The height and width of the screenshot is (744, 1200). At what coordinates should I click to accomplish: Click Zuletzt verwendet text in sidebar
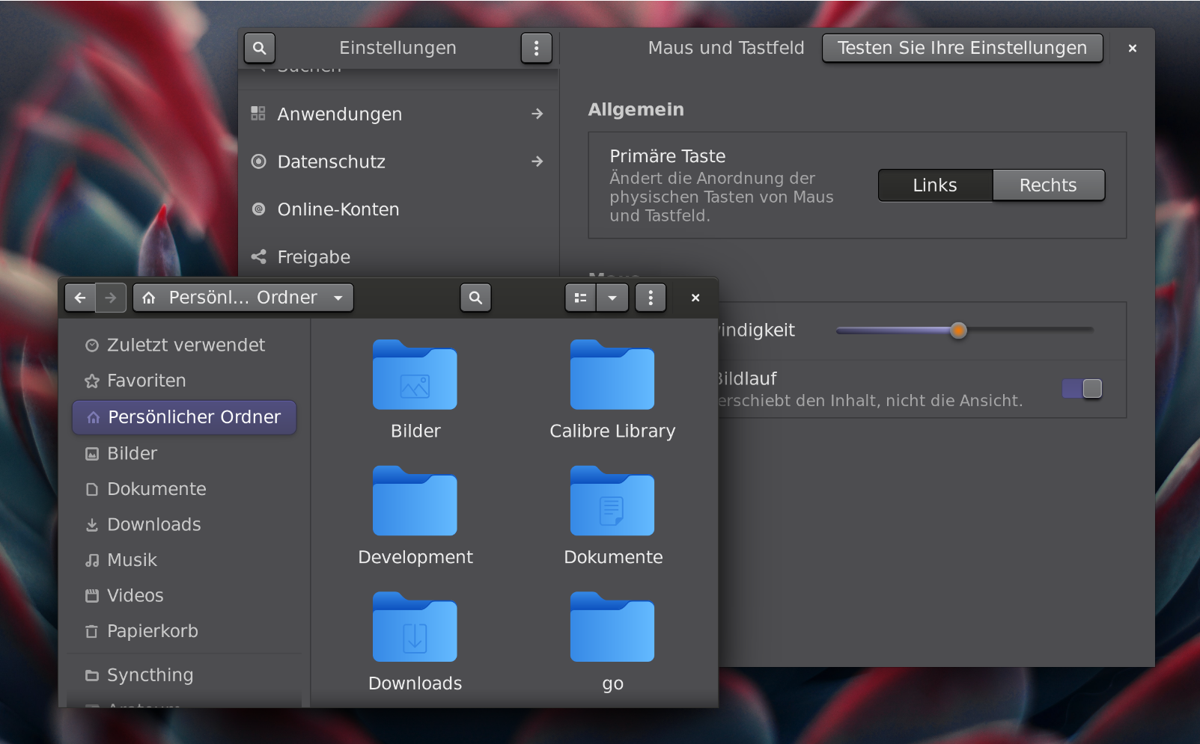186,345
